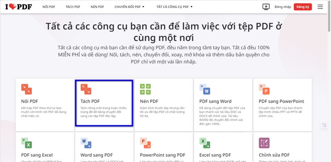Open the Nối PDF card title
The width and height of the screenshot is (331, 162).
click(30, 101)
